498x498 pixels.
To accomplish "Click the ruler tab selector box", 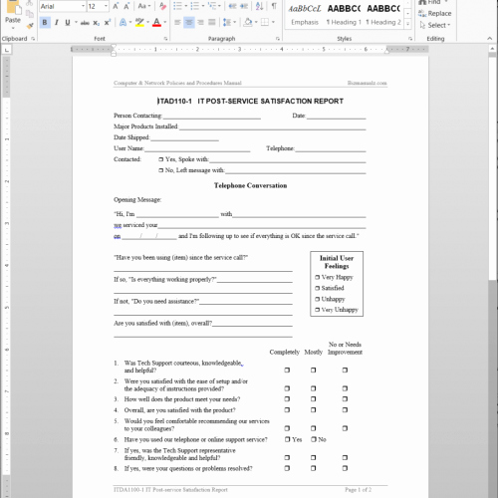I will coord(6,50).
